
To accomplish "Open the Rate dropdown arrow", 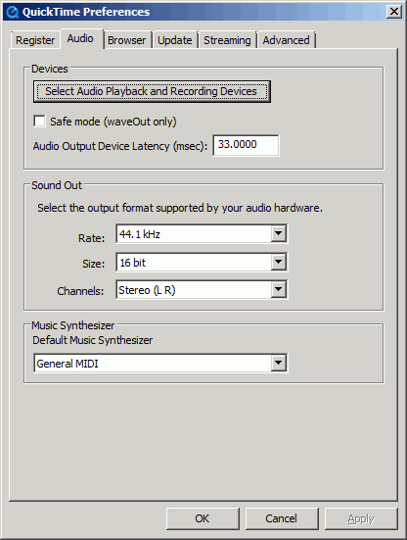I will click(279, 233).
